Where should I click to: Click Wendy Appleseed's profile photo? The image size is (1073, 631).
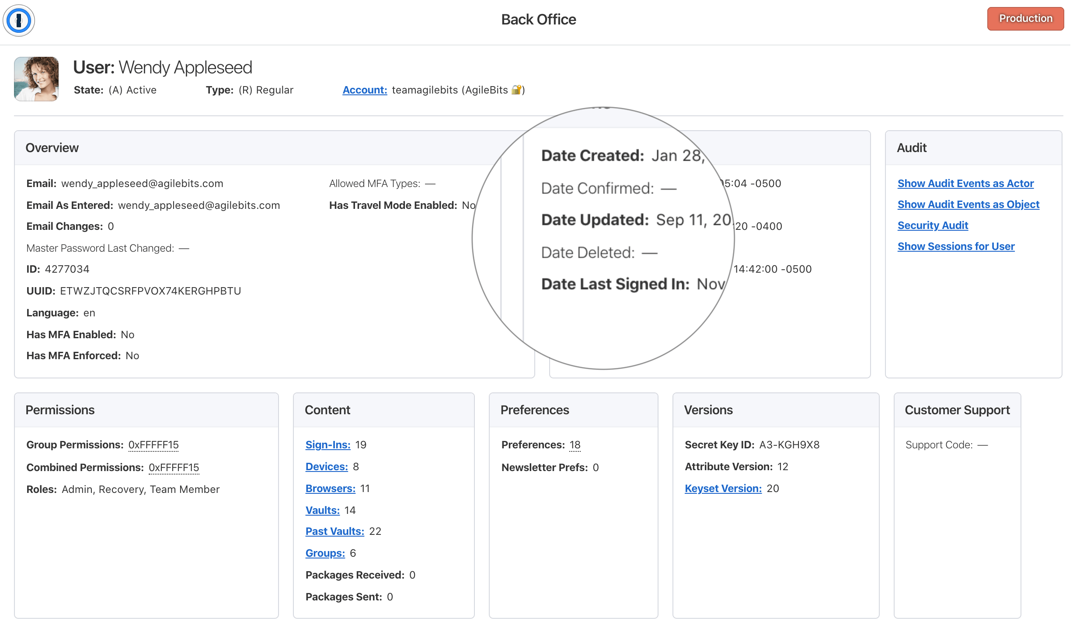tap(36, 79)
